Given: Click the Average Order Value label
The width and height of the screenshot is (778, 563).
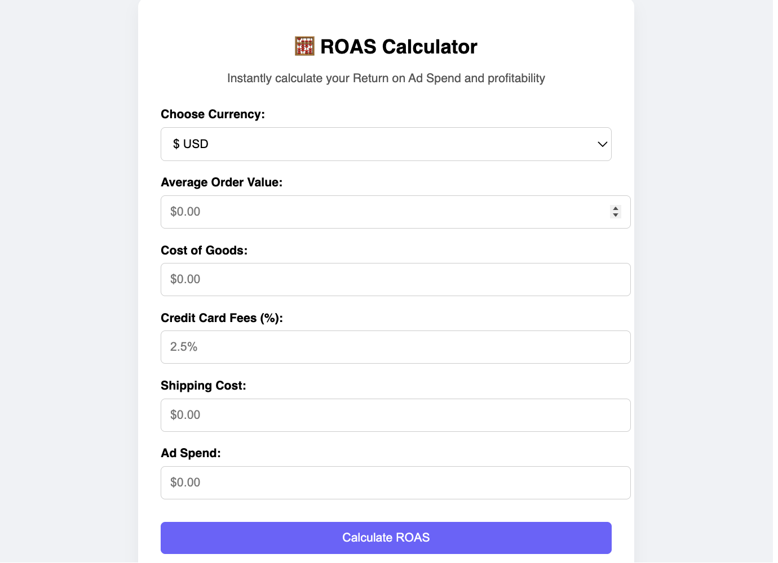Looking at the screenshot, I should click(222, 182).
